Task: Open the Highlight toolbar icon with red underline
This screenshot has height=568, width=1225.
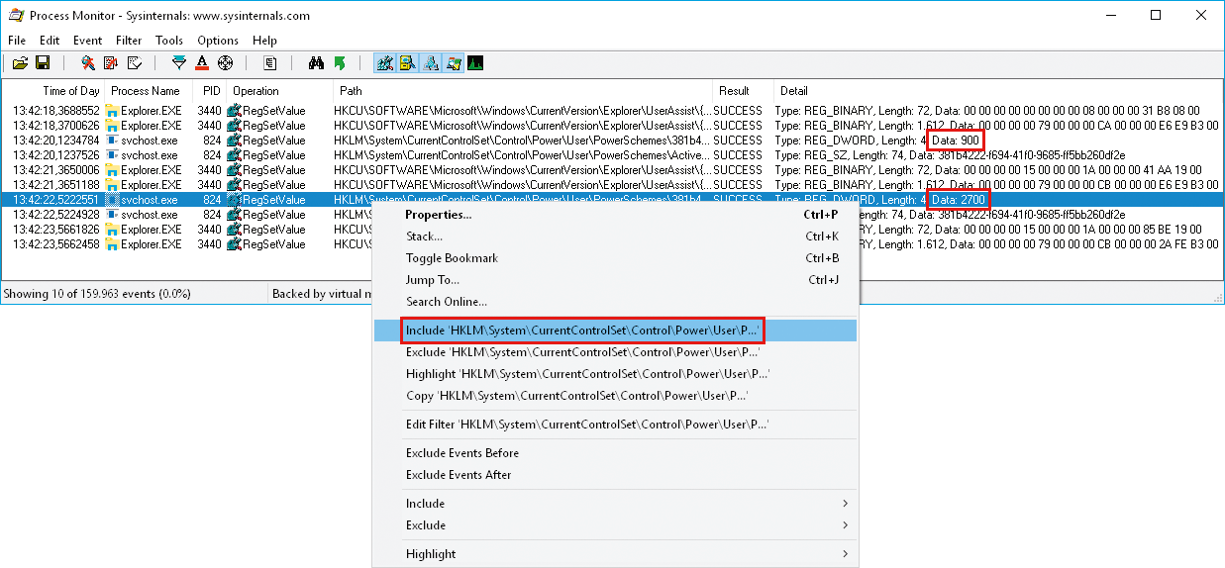Action: (x=202, y=63)
